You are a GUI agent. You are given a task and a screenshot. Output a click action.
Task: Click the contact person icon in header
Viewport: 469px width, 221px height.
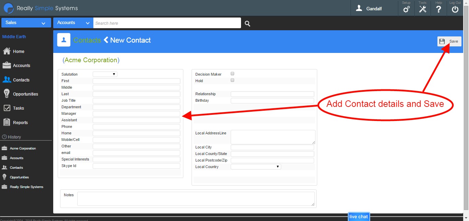64,40
